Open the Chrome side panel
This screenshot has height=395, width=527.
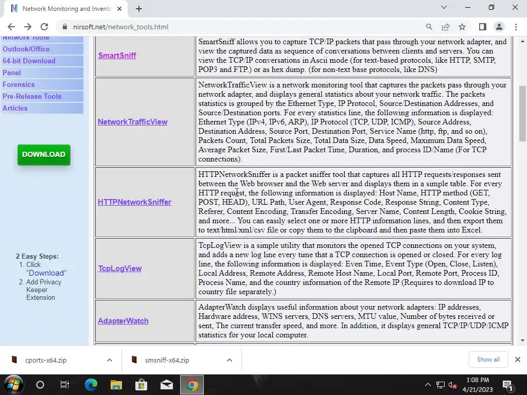point(483,27)
